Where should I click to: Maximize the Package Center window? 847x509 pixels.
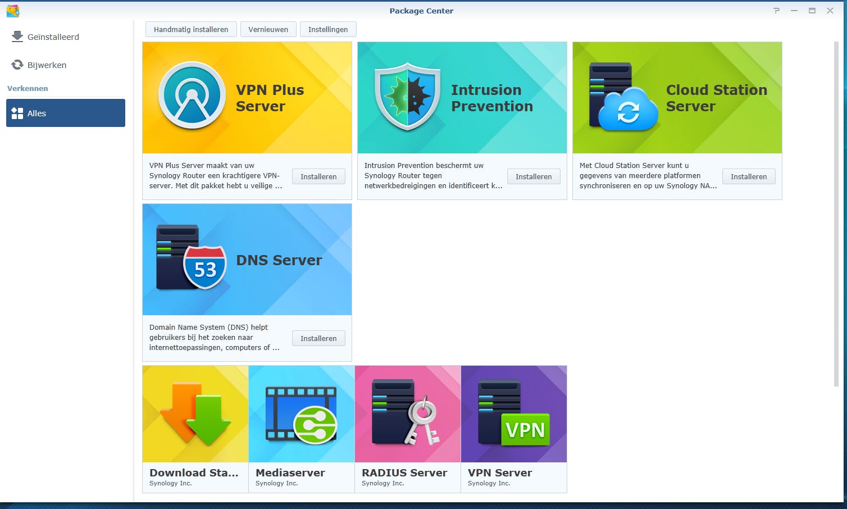pyautogui.click(x=812, y=11)
